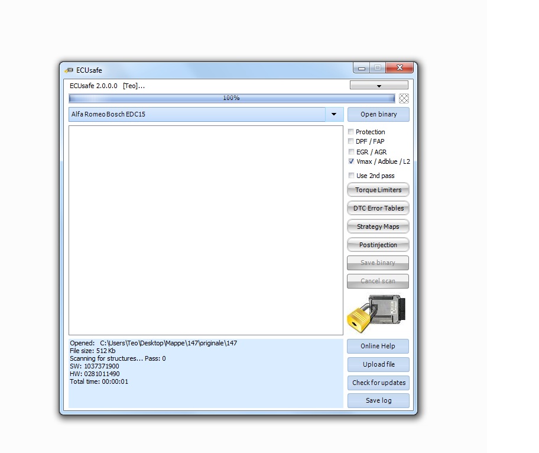Save the log with Save log
Viewport: 539px width, 453px height.
coord(378,401)
